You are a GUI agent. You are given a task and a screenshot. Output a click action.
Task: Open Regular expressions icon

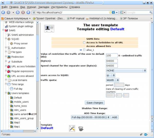[x=9, y=71]
